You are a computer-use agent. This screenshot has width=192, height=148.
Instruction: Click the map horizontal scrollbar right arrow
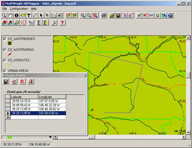tap(184, 137)
